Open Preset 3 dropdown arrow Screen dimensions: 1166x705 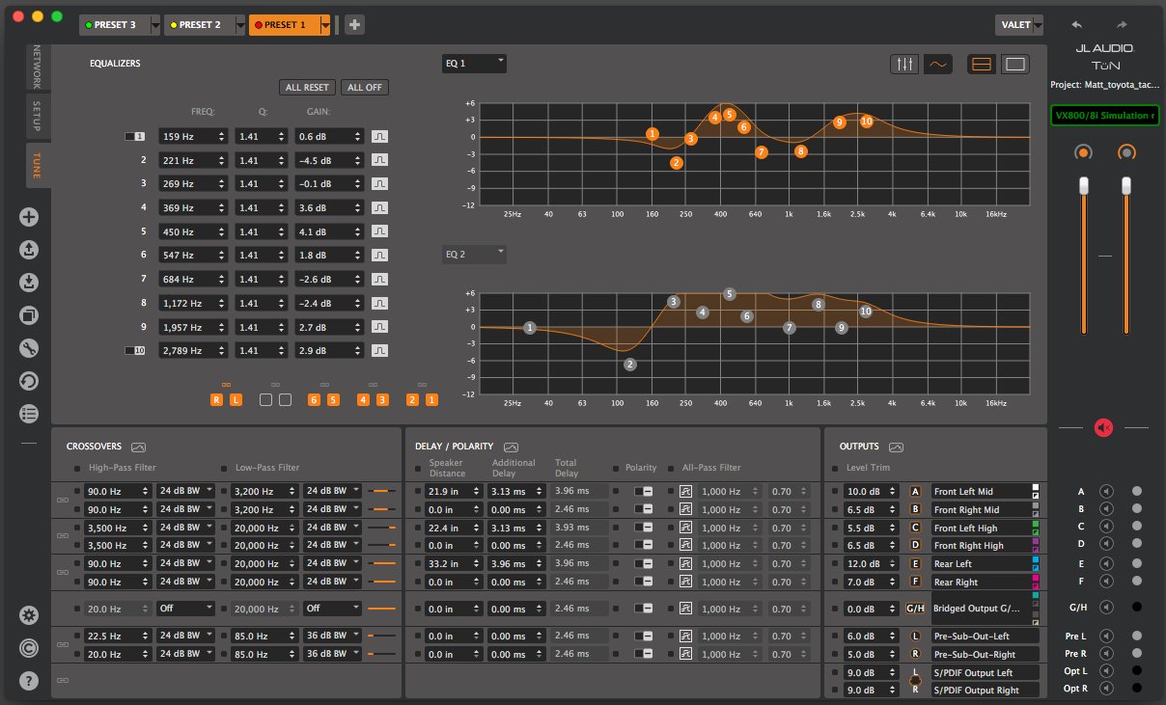pos(155,25)
